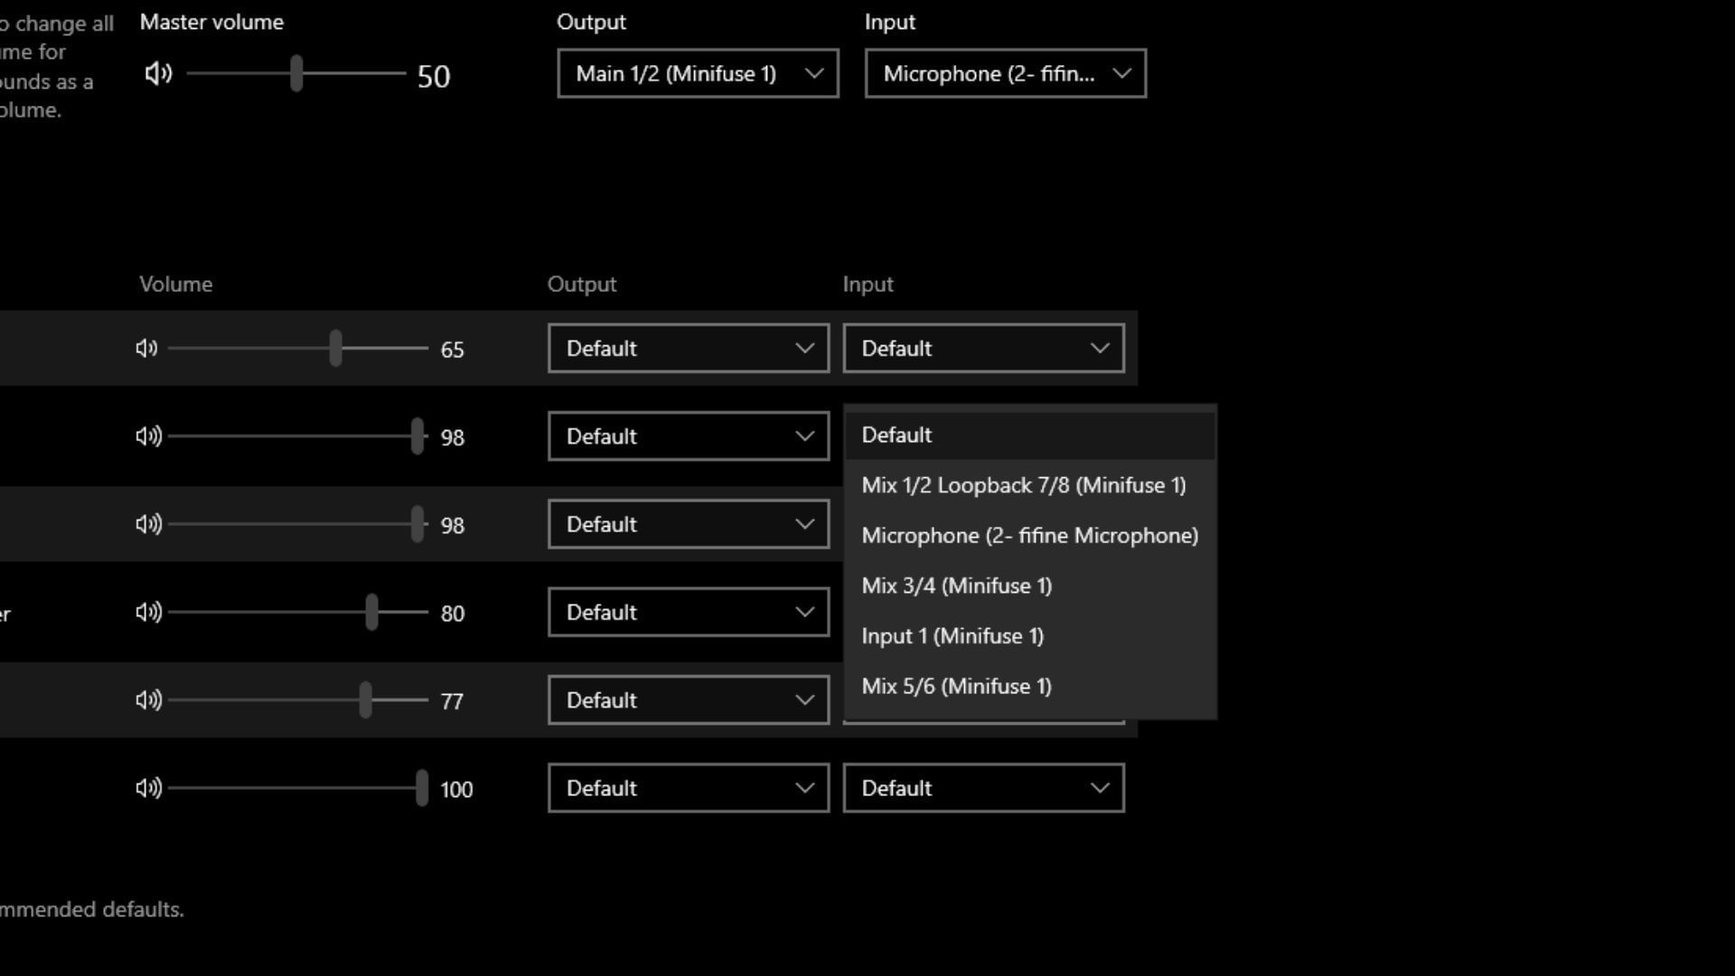Open the Output dropdown in the 65-volume row
The height and width of the screenshot is (976, 1735).
688,349
